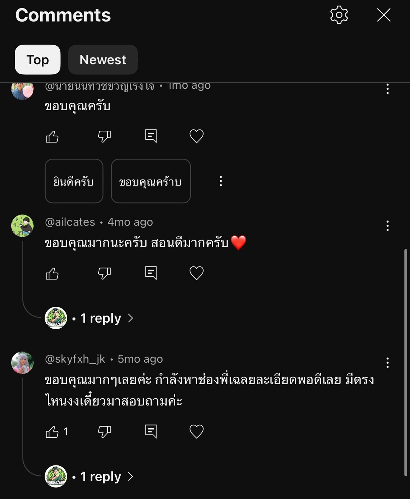Open comment settings gear icon

[x=339, y=15]
